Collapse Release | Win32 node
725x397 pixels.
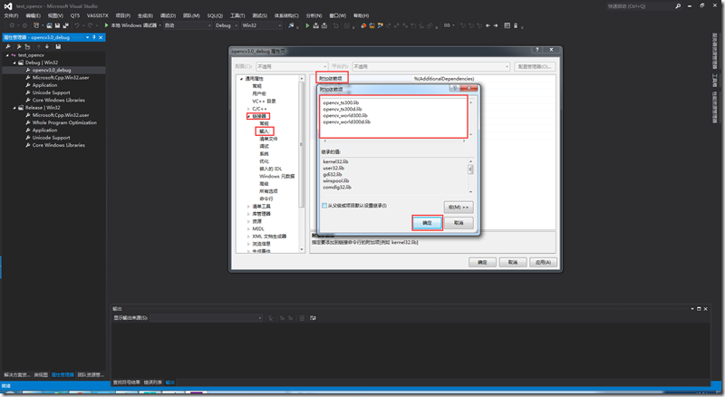14,107
